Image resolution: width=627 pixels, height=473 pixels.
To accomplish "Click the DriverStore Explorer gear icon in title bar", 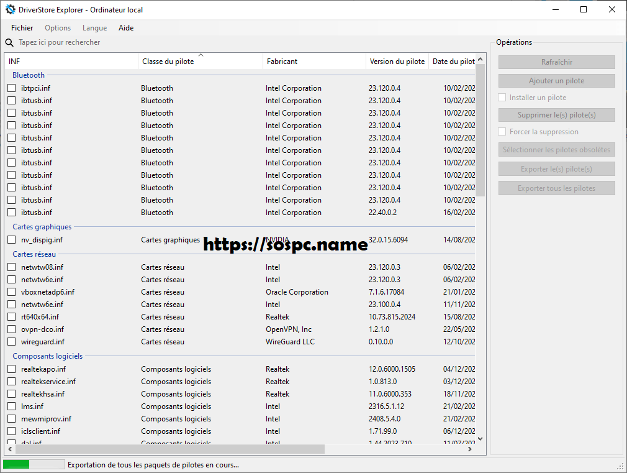I will 10,9.
